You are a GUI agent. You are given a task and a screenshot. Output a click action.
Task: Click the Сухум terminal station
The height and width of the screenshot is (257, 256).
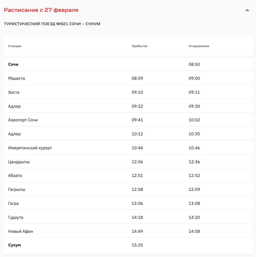pos(15,245)
